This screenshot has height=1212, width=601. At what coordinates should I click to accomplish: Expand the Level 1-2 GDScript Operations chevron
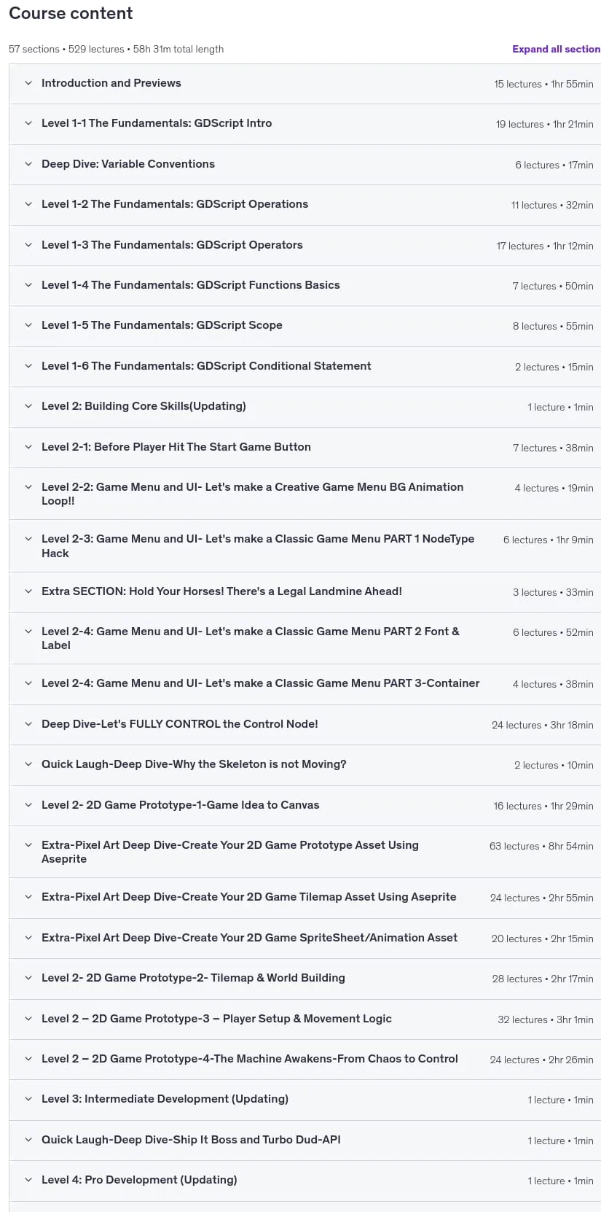pos(28,204)
